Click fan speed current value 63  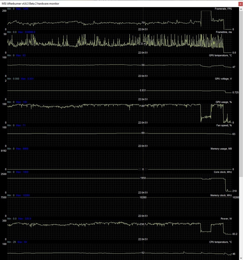coord(234,134)
